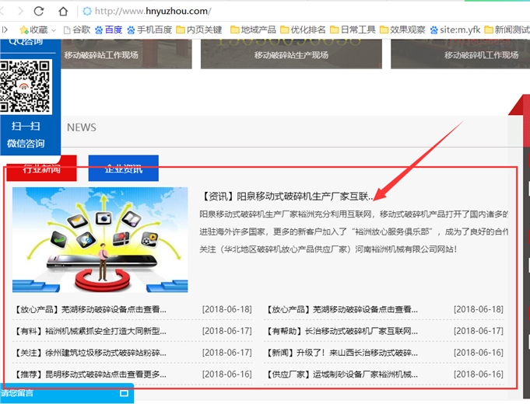Screen dimensions: 530x404
Task: Open the 收藏 favorites star bookmark
Action: (x=33, y=30)
